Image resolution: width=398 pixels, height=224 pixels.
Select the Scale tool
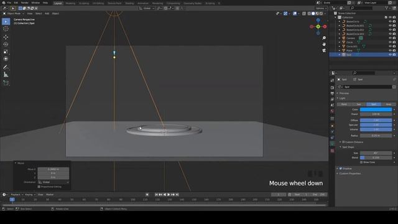pos(6,52)
